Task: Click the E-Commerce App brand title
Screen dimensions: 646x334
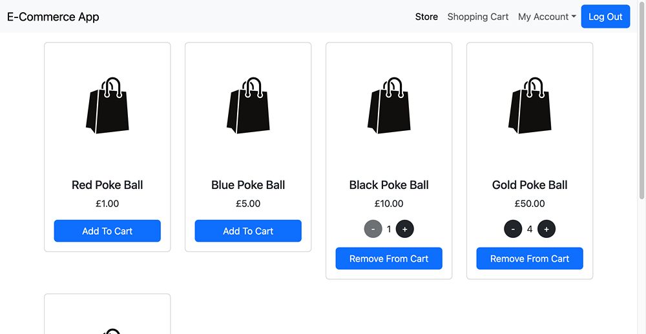Action: coord(53,17)
